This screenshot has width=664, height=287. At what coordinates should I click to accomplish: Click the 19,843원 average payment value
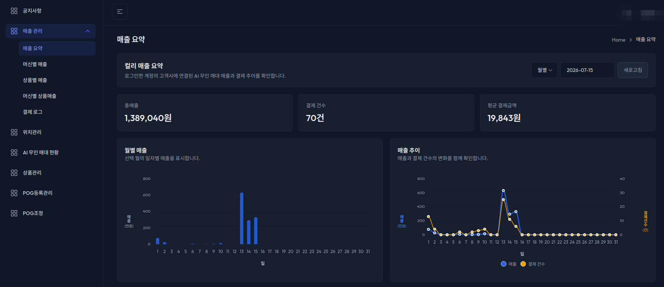504,118
